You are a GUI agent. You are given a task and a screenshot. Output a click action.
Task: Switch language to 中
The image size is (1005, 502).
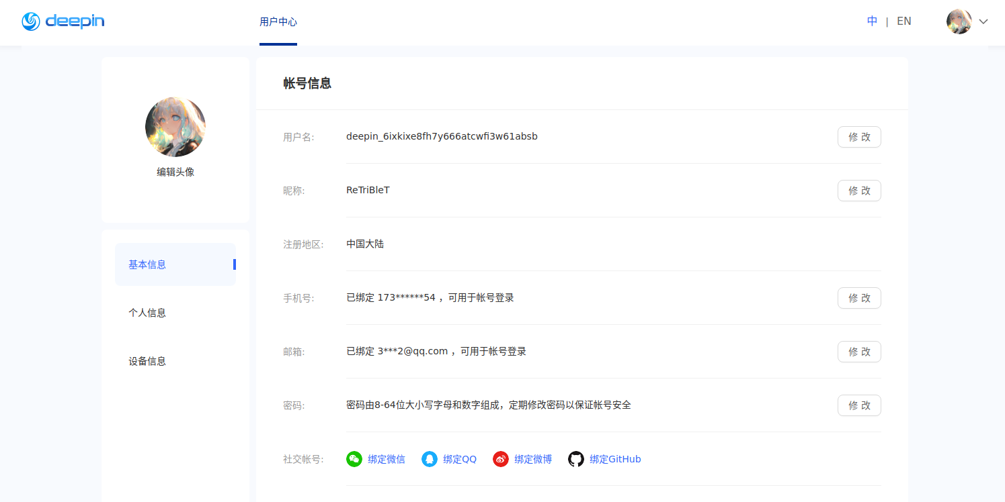point(872,21)
